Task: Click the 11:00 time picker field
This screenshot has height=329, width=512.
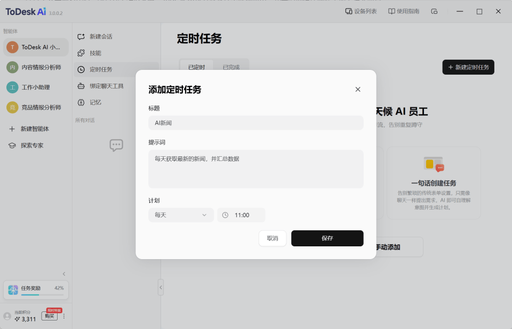Action: (241, 215)
